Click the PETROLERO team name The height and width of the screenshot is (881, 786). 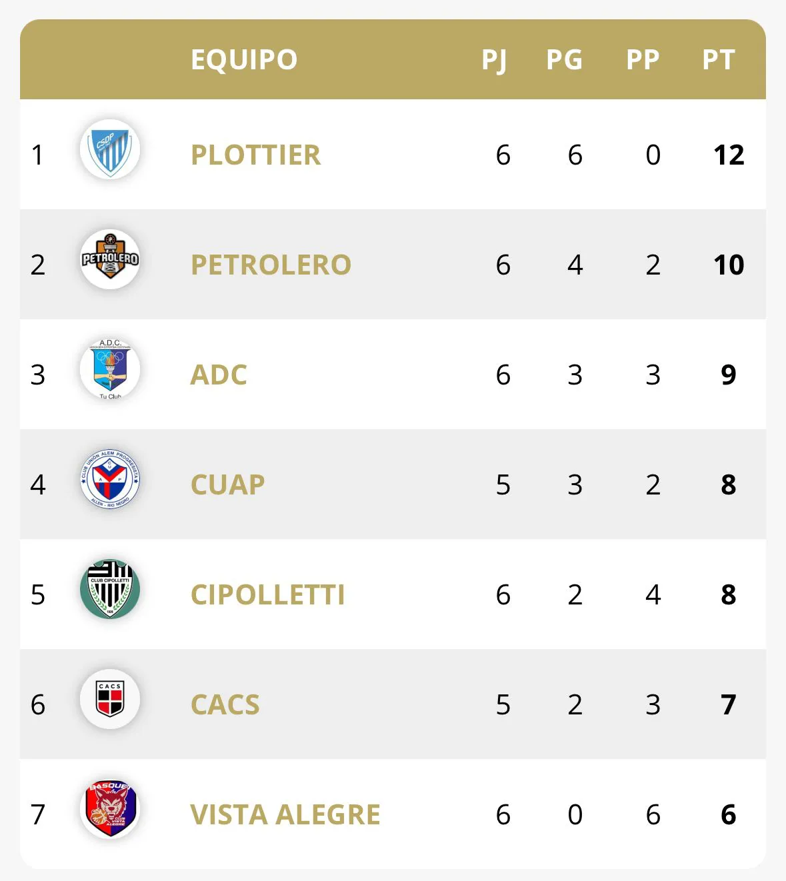pyautogui.click(x=271, y=265)
